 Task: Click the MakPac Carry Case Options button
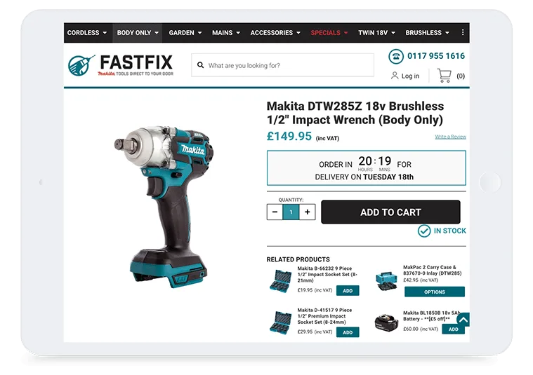click(x=435, y=292)
